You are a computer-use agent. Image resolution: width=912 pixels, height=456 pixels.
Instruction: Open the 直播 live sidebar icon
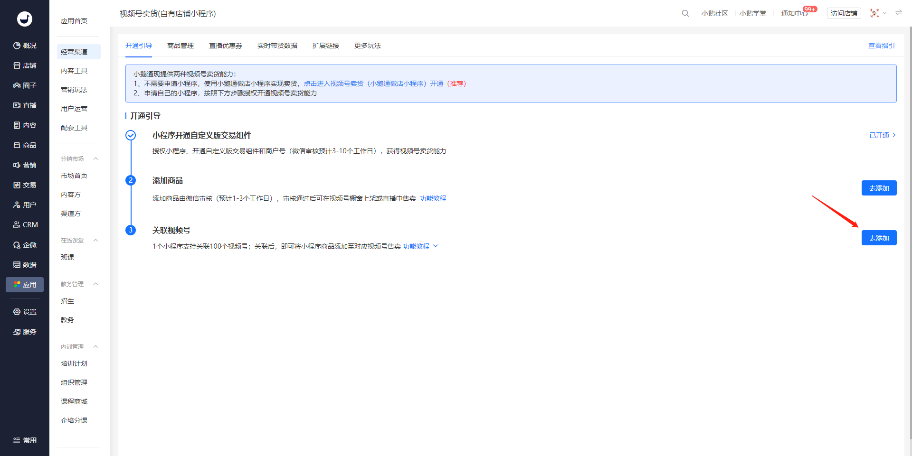[17, 105]
